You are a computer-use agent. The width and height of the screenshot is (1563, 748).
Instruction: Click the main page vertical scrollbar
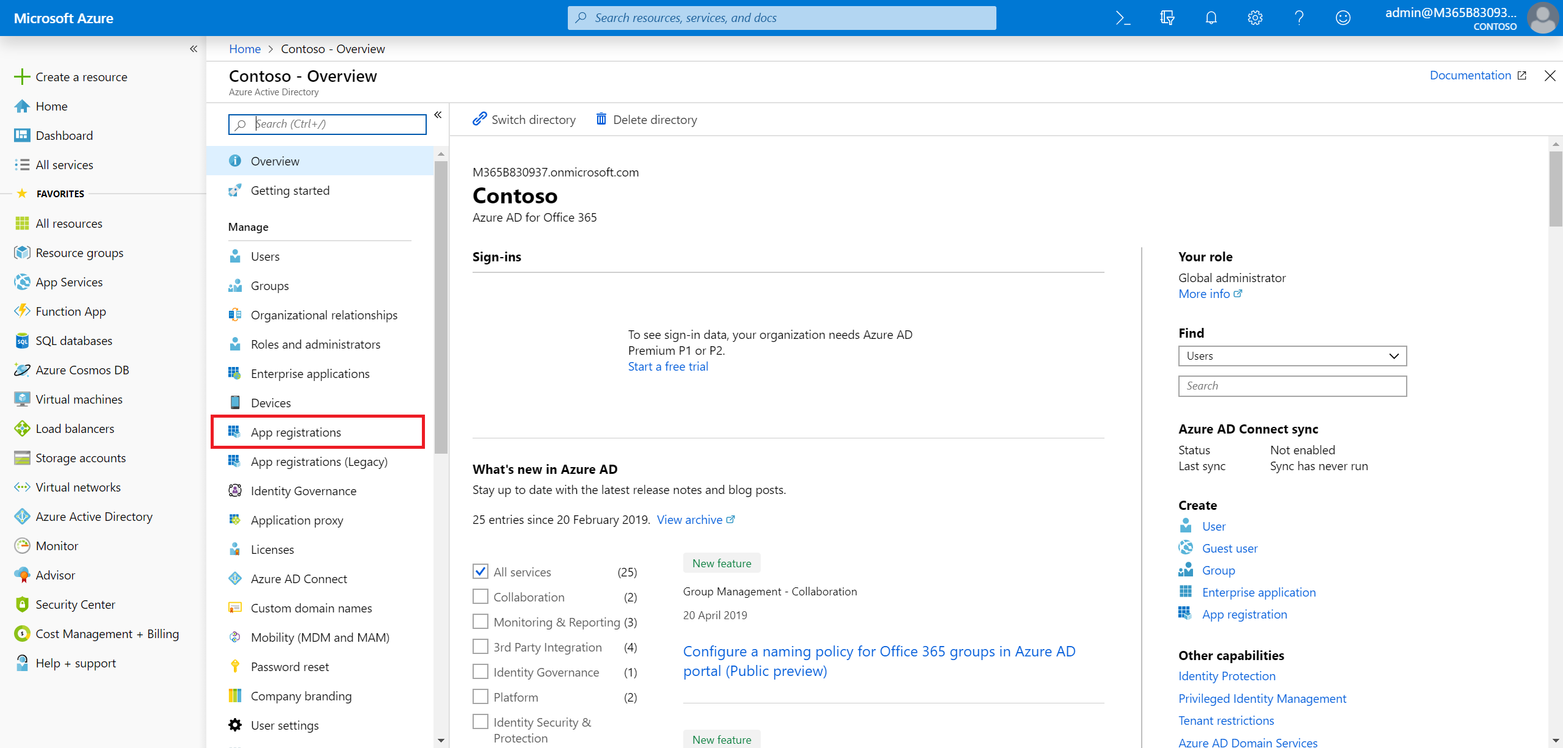click(x=1555, y=189)
